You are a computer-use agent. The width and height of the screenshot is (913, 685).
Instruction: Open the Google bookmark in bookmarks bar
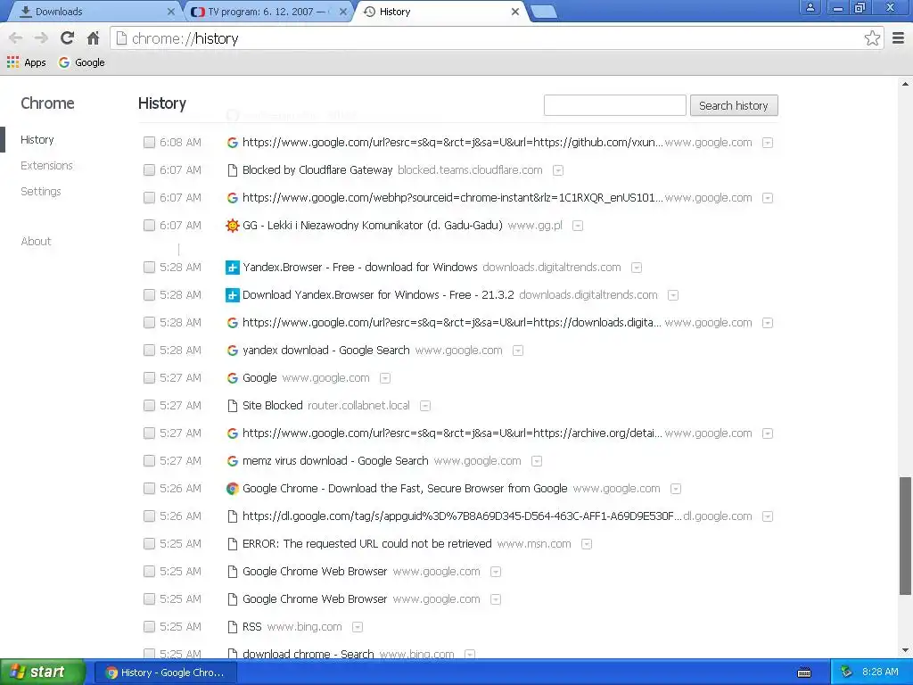[81, 62]
